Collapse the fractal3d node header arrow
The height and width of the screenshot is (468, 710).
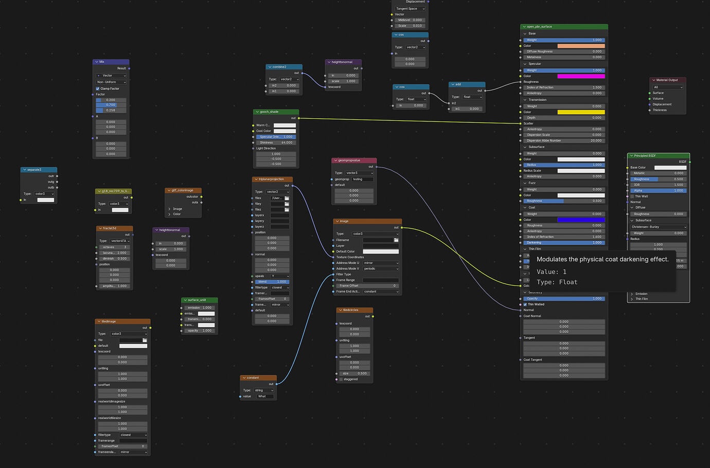point(100,228)
